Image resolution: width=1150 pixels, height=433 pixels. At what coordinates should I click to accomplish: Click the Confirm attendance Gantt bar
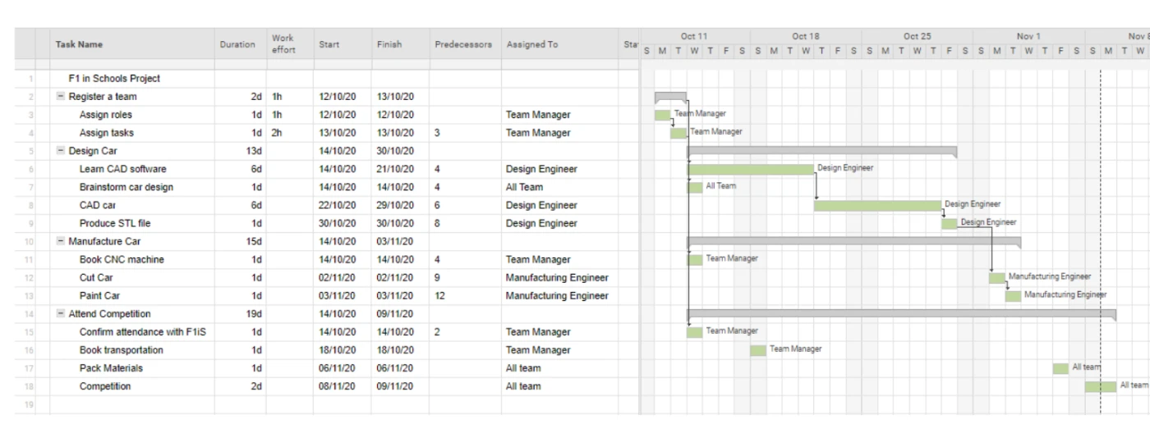pyautogui.click(x=695, y=332)
